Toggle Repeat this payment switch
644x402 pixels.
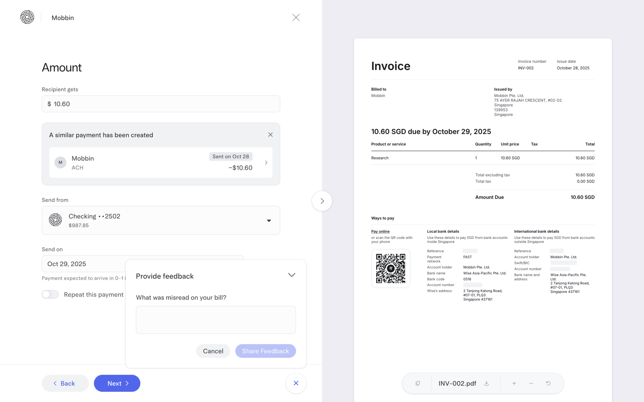coord(50,294)
